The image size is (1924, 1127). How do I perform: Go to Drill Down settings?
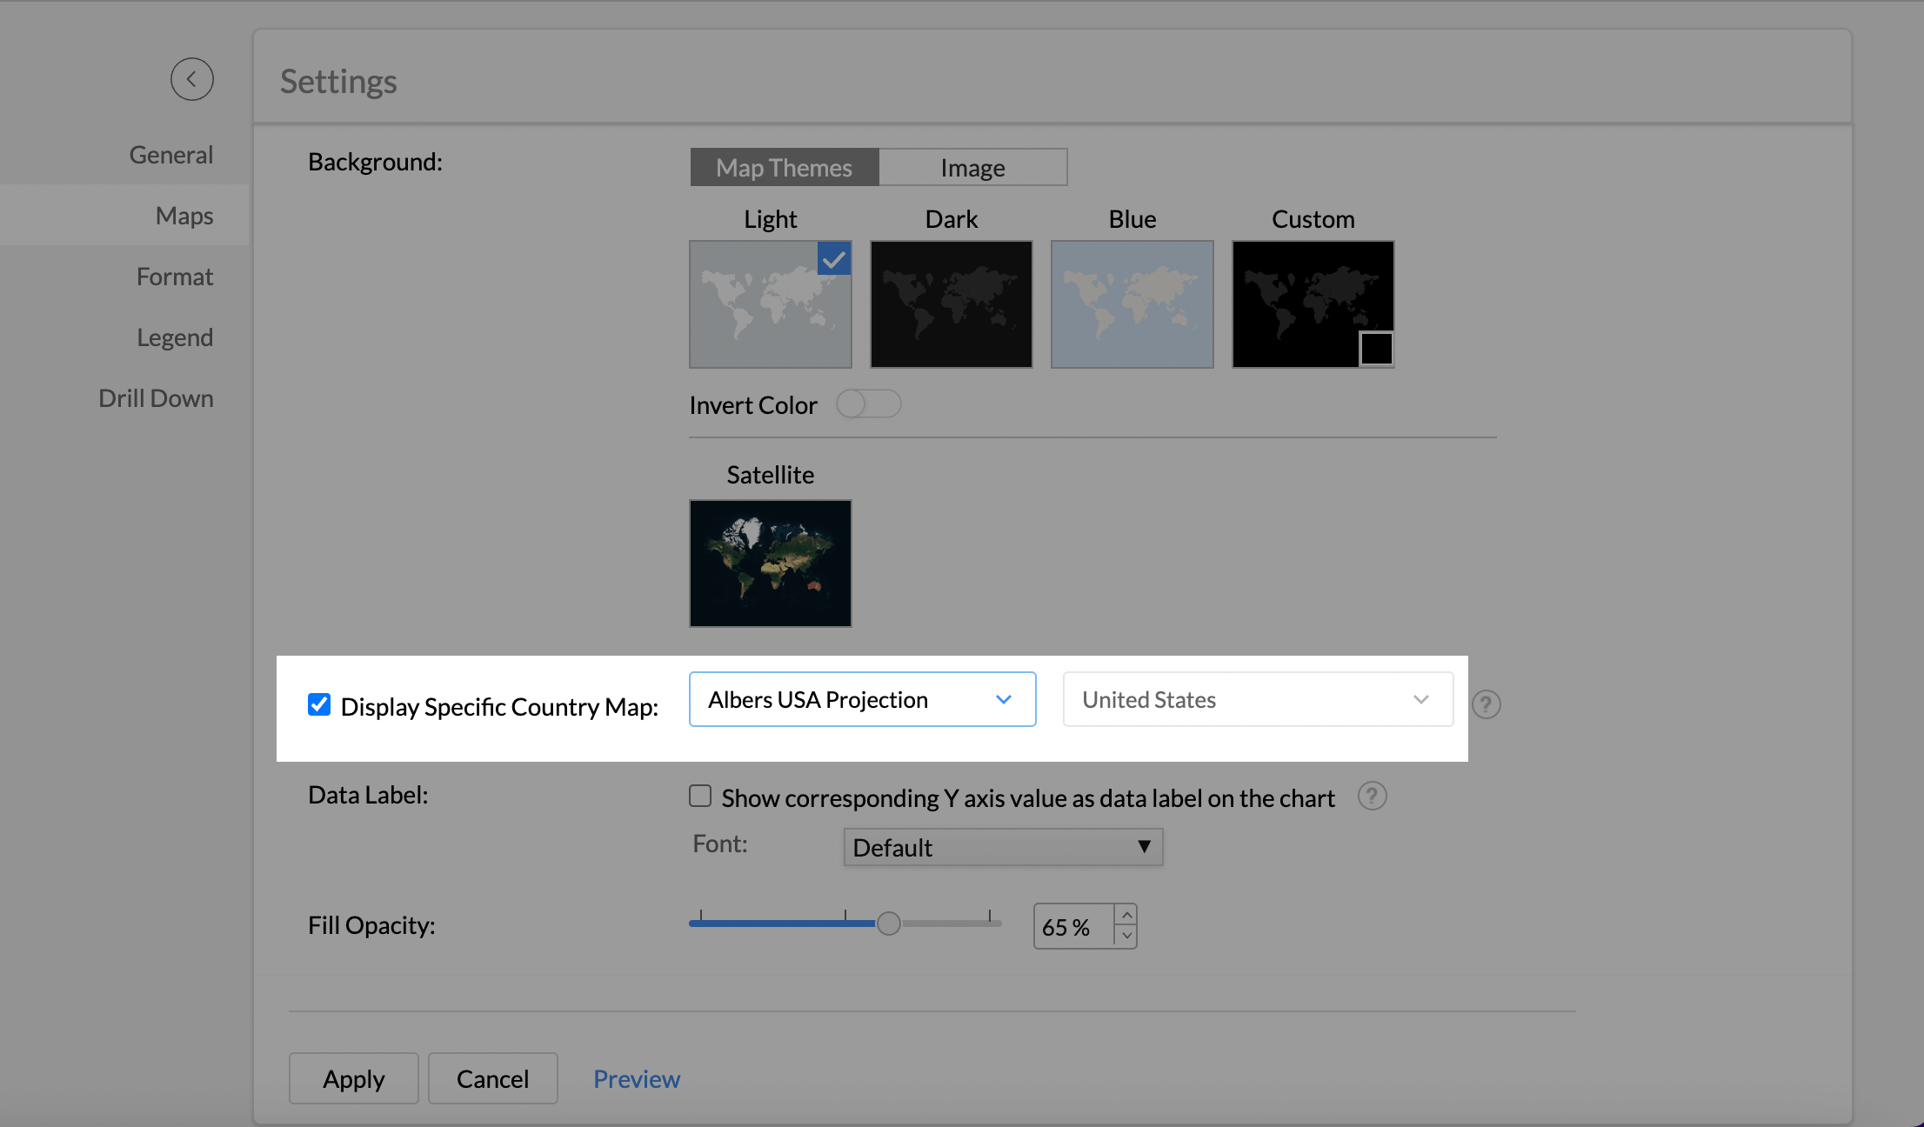156,398
